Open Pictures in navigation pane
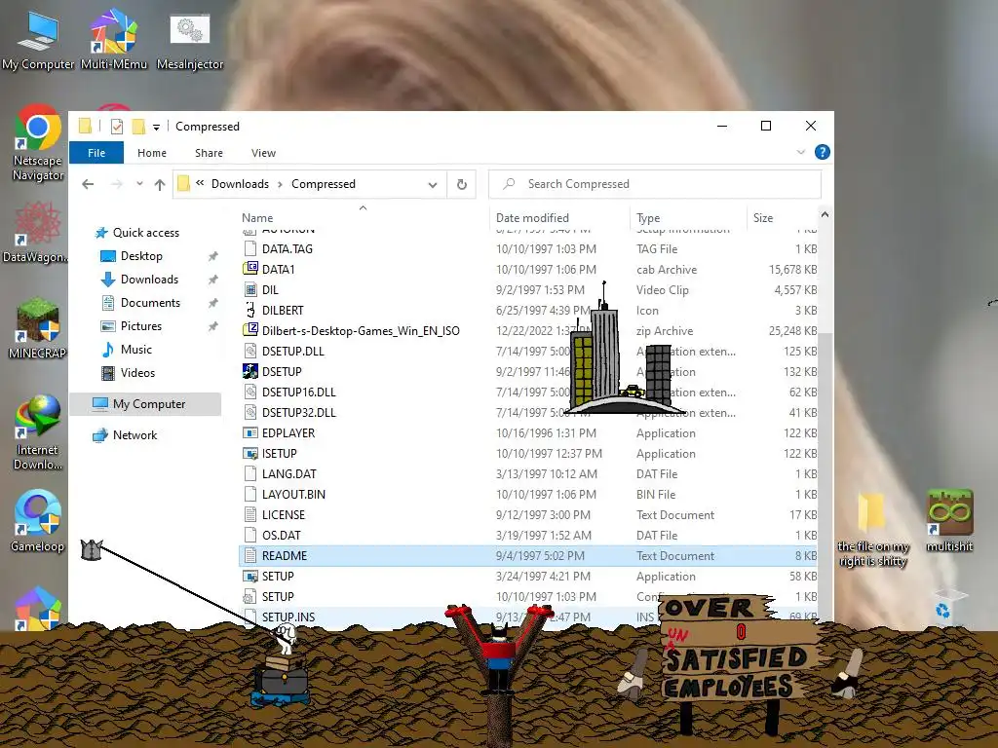 [x=141, y=326]
